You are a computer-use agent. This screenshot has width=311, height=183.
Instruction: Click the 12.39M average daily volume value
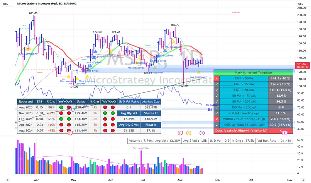point(129,119)
